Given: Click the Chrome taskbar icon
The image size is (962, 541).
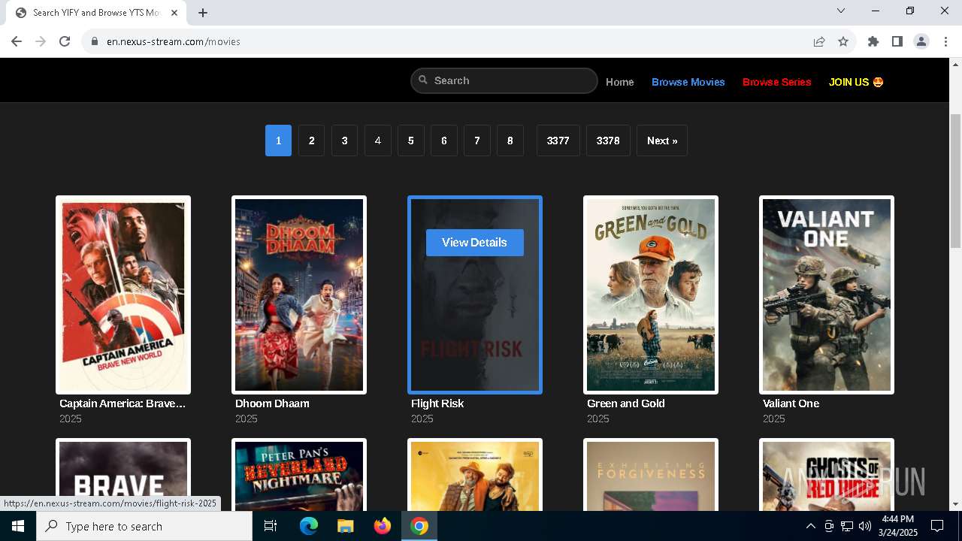Looking at the screenshot, I should coord(419,526).
